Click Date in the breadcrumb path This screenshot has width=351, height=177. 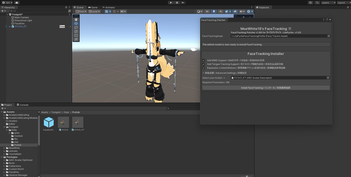pyautogui.click(x=66, y=112)
